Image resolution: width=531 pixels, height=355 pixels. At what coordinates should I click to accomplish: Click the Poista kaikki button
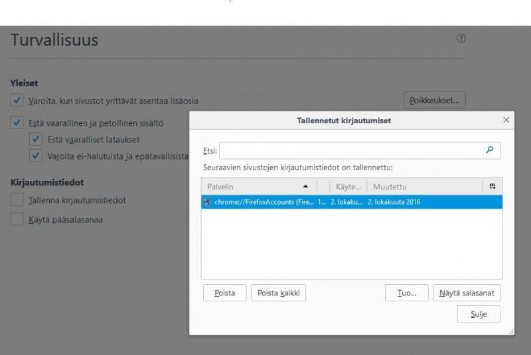pos(278,293)
